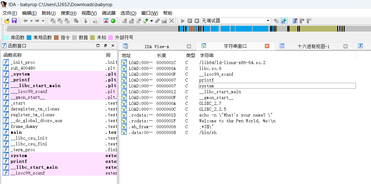Select the __libc_csu_init function row

[60, 138]
